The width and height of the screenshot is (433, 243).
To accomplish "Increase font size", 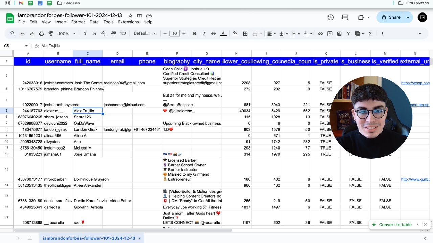I will point(184,34).
